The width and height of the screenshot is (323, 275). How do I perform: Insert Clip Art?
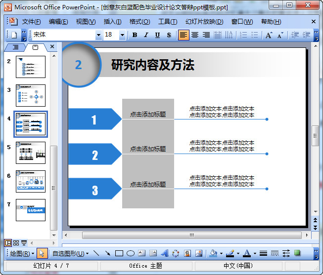[x=187, y=253]
